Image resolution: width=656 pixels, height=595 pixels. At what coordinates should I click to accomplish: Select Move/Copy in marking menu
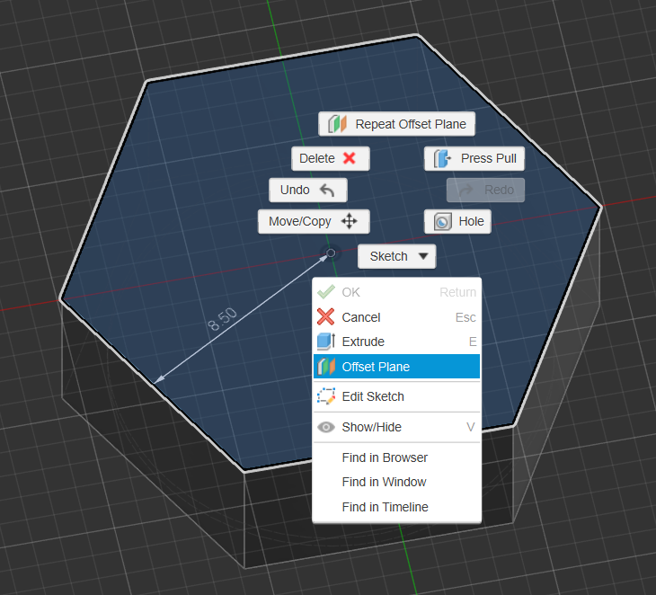point(314,221)
